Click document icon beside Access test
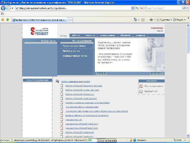190x143 pixels. (x=61, y=94)
